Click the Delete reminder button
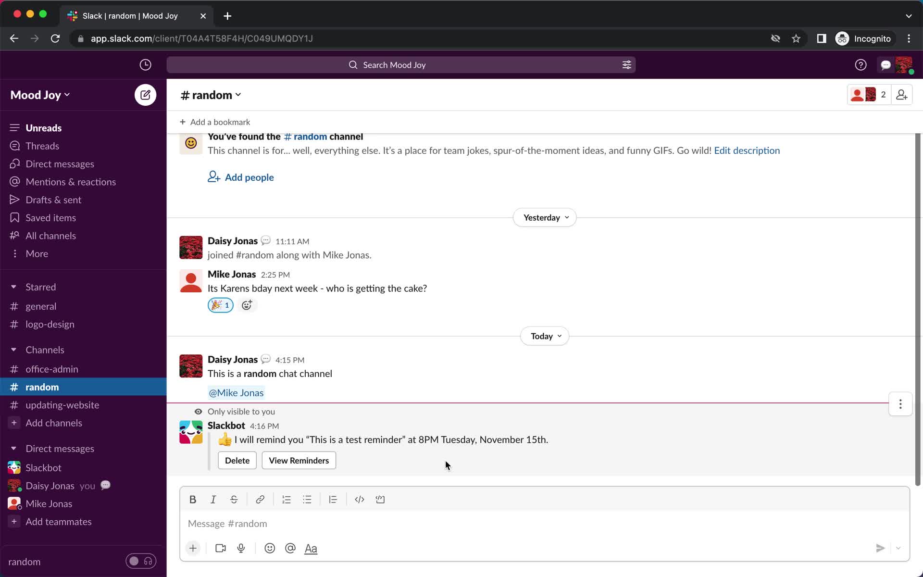Image resolution: width=923 pixels, height=577 pixels. point(237,460)
